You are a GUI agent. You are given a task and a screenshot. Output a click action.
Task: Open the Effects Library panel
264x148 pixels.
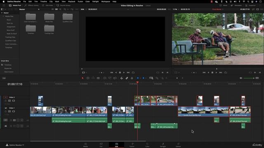click(31, 5)
